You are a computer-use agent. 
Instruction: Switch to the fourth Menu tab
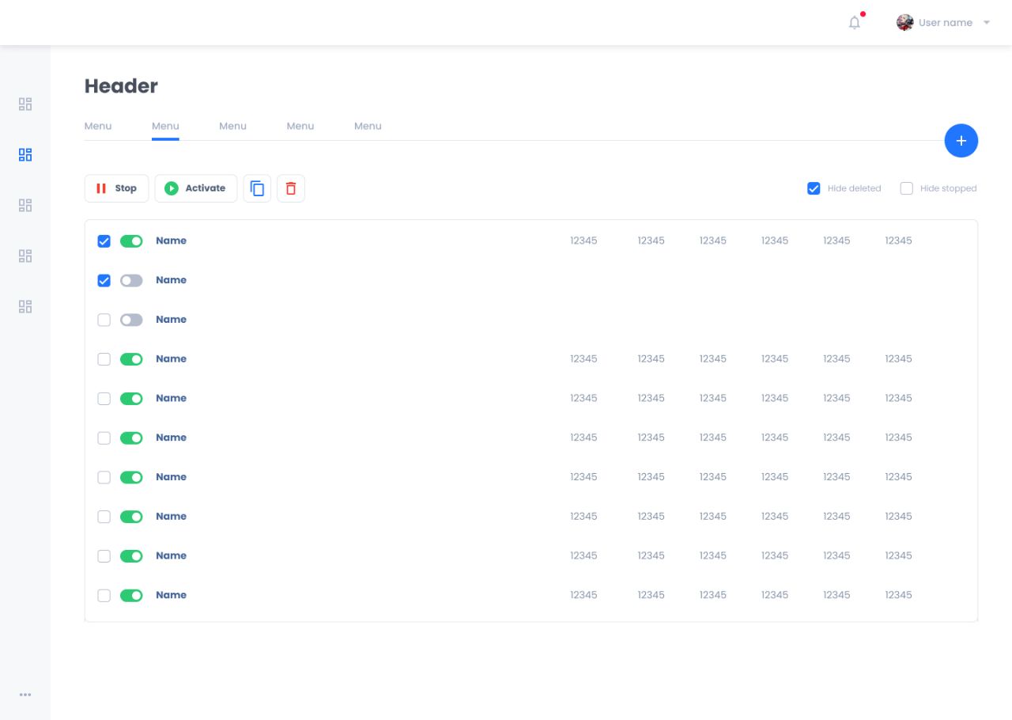300,126
